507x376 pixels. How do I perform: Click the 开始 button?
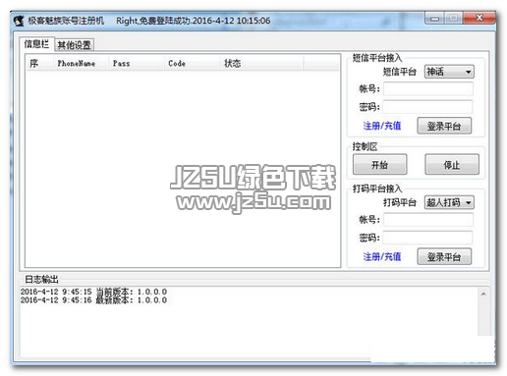pyautogui.click(x=379, y=164)
